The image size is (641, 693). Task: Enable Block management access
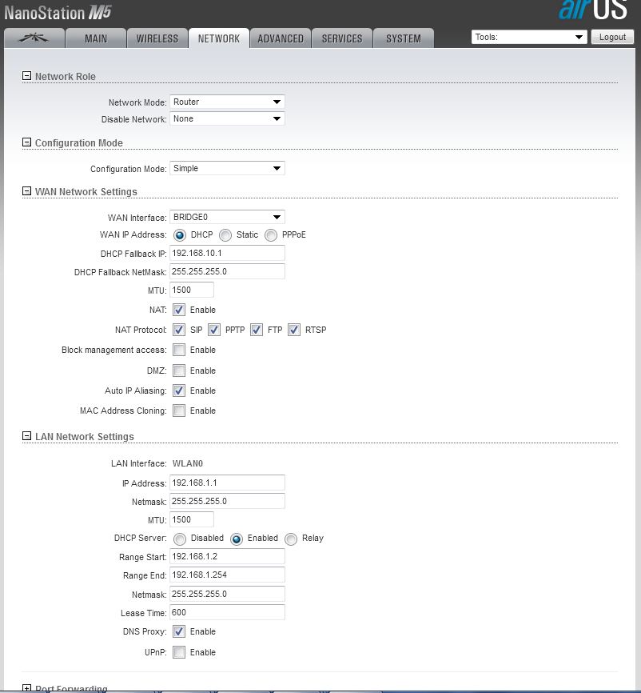pyautogui.click(x=179, y=350)
